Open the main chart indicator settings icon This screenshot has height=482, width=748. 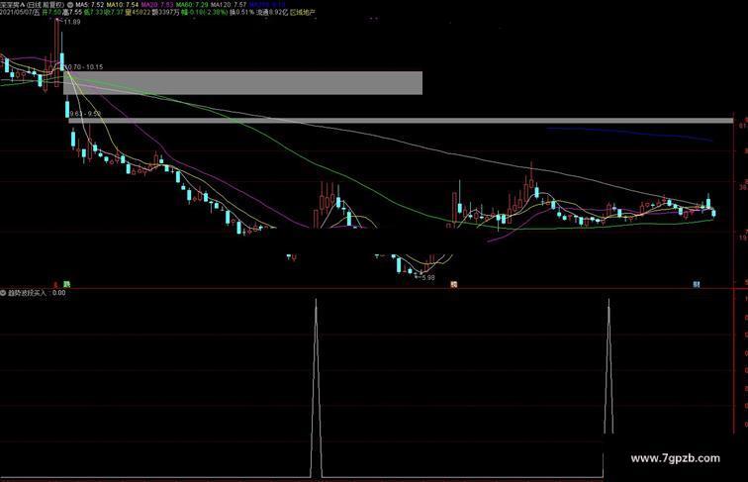coord(70,4)
